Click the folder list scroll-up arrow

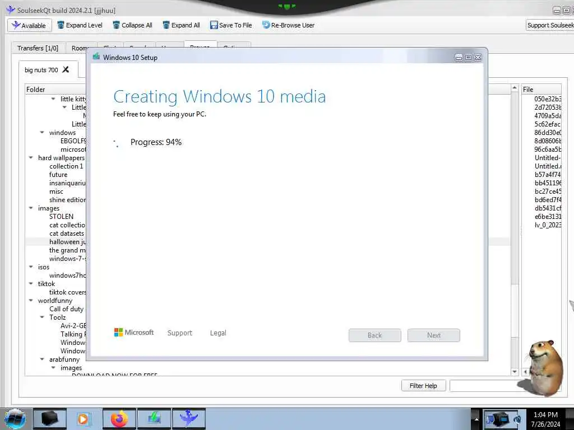[x=515, y=88]
